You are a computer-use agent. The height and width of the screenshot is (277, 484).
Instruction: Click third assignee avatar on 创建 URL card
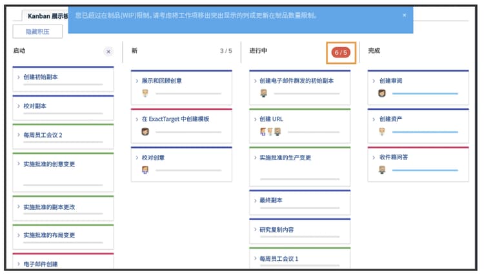coord(277,132)
